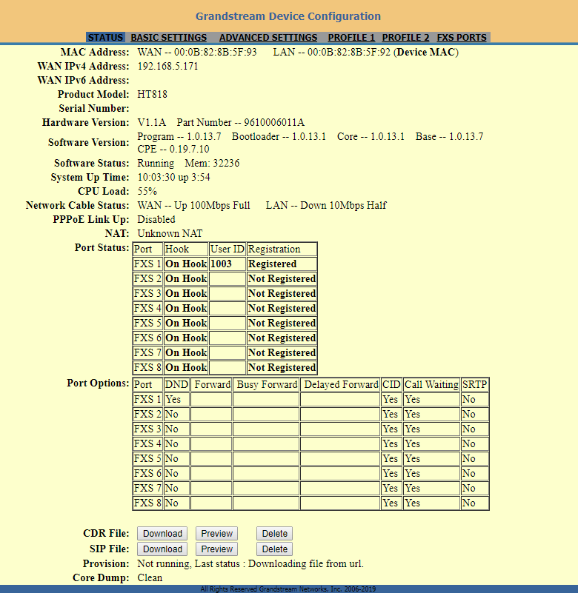Viewport: 578px width, 593px height.
Task: Click FXS 3 Forward empty cell
Action: pyautogui.click(x=211, y=429)
